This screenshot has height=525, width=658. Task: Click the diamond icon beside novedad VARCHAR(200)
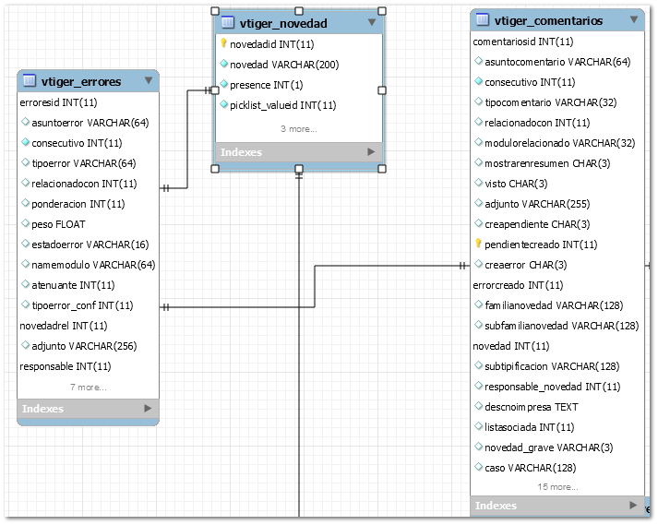pyautogui.click(x=223, y=64)
